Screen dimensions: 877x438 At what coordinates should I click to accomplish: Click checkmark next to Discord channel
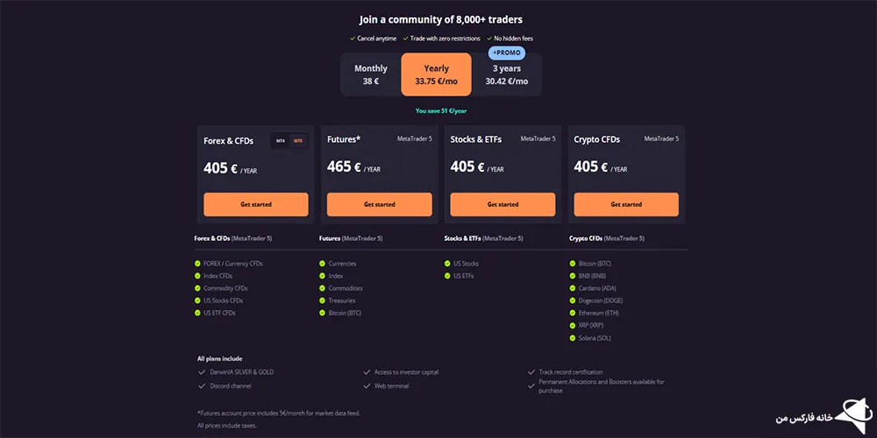pos(202,385)
